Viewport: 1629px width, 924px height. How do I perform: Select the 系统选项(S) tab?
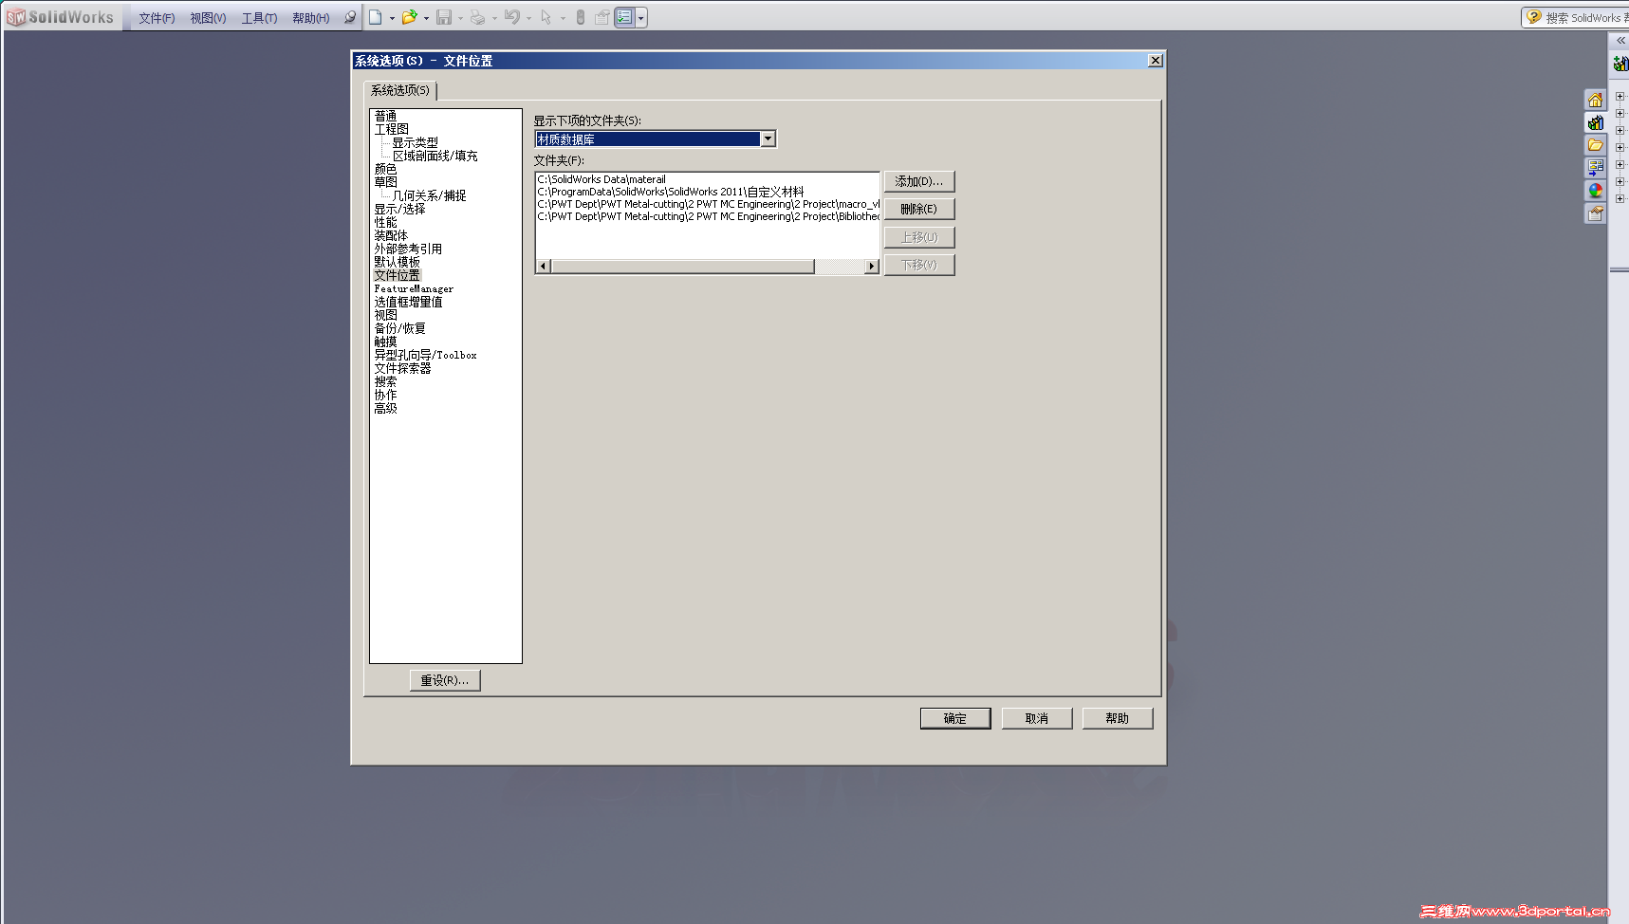click(400, 90)
